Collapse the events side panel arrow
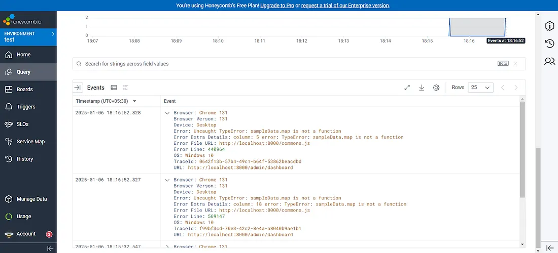Screen dimensions: 558x253 point(78,88)
